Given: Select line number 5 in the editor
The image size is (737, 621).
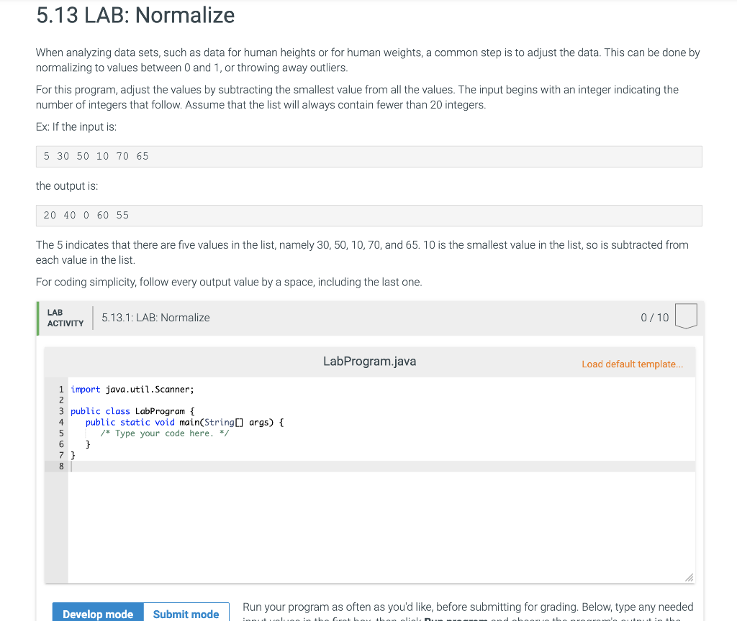Looking at the screenshot, I should pos(61,433).
